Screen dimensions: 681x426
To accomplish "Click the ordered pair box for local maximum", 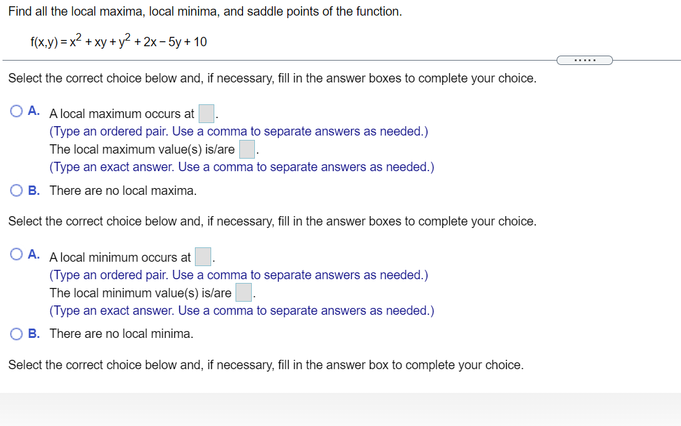I will tap(206, 113).
